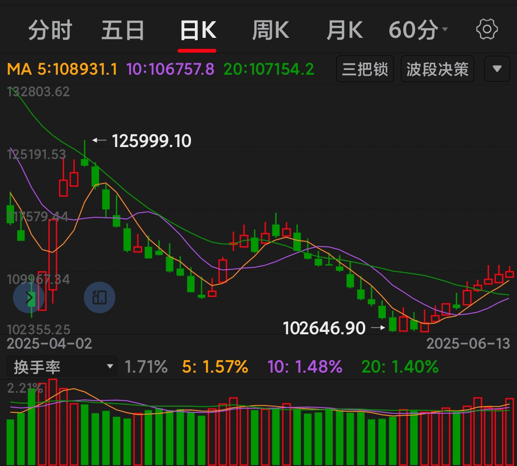517x466 pixels.
Task: Tap the 102355.25 price axis label
Action: [x=39, y=330]
